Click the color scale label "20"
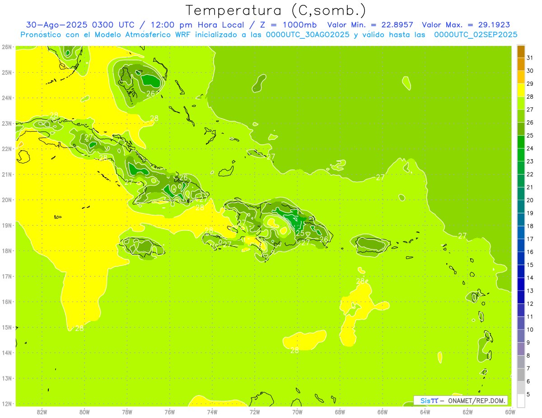Viewport: 542px width, 418px height. pos(530,200)
